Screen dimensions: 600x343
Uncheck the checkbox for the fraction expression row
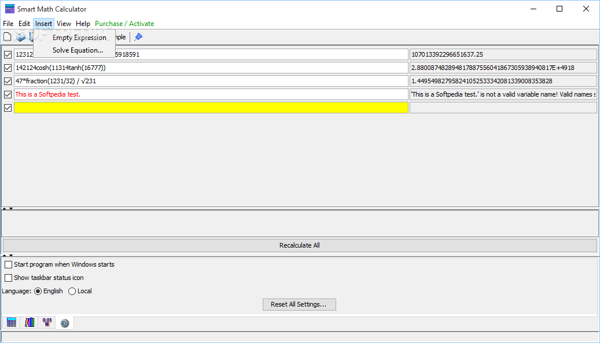click(x=8, y=81)
